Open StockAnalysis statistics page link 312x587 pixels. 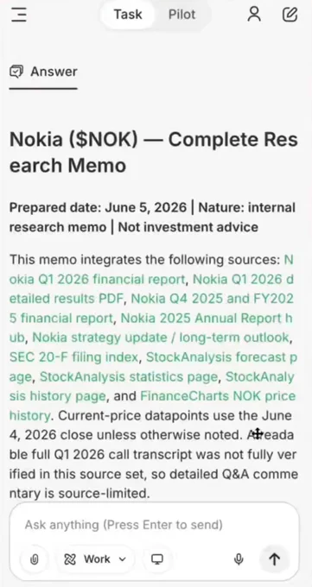[129, 376]
